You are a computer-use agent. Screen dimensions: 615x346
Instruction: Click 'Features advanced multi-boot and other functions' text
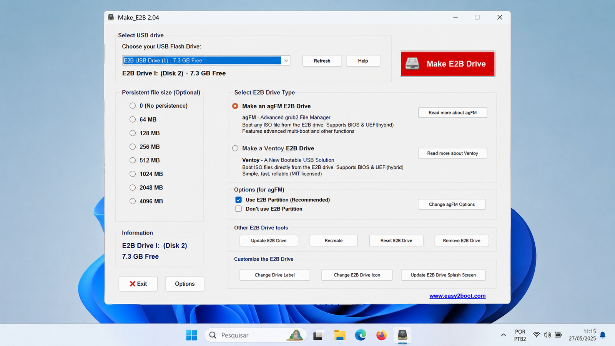tap(298, 131)
